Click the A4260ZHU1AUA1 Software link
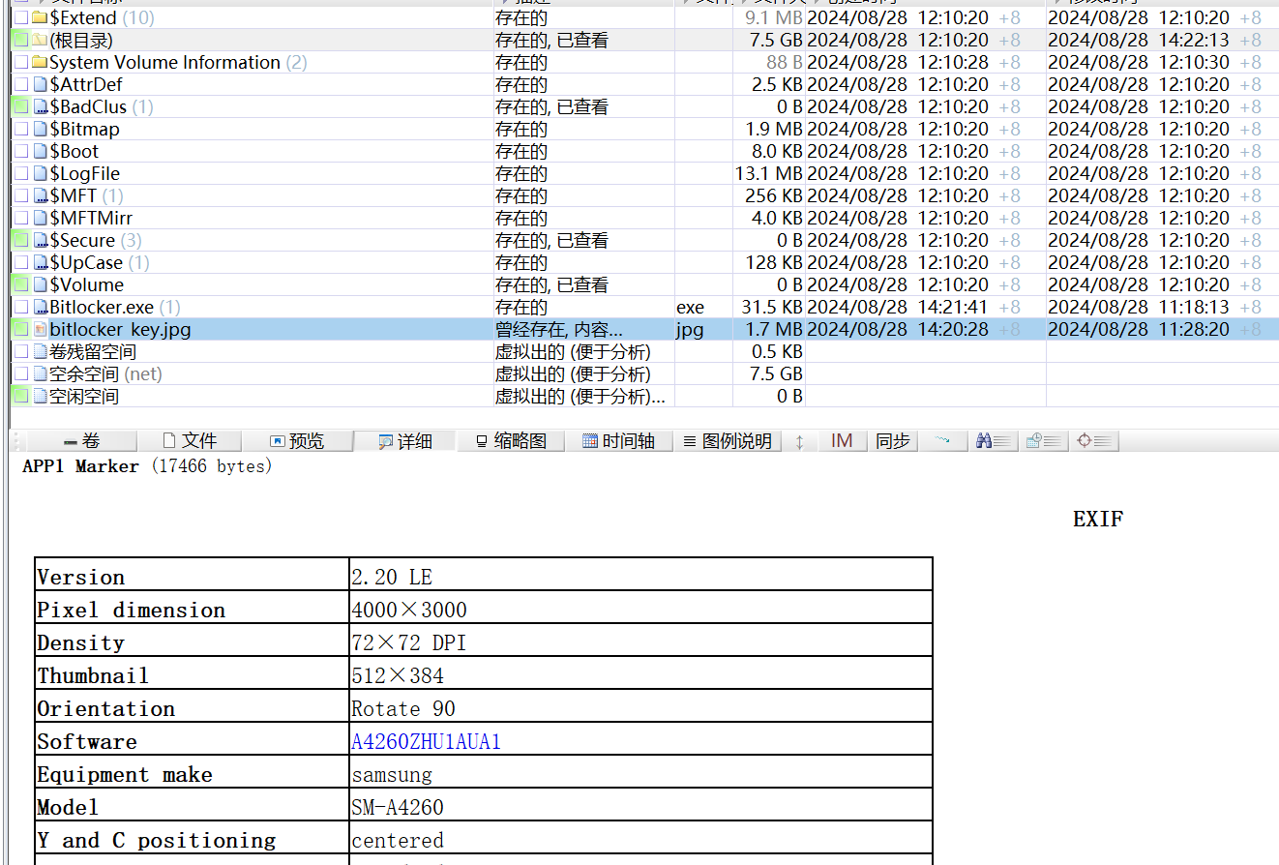1279x865 pixels. [x=424, y=741]
